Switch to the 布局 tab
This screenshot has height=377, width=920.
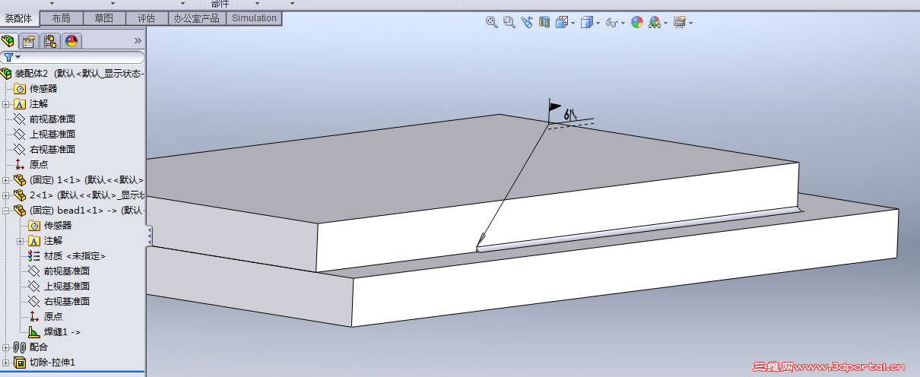click(x=62, y=18)
